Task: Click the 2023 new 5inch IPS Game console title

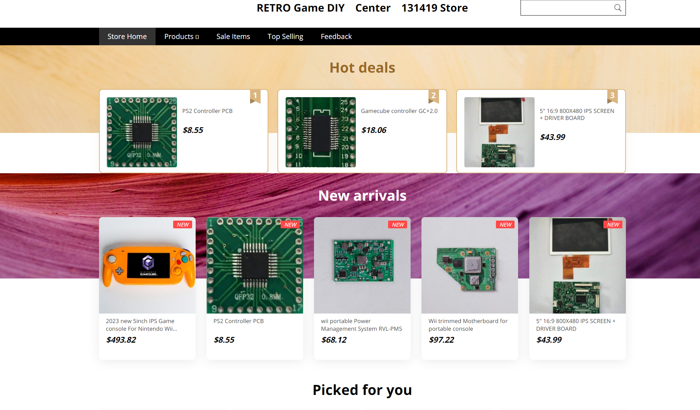Action: [x=142, y=325]
